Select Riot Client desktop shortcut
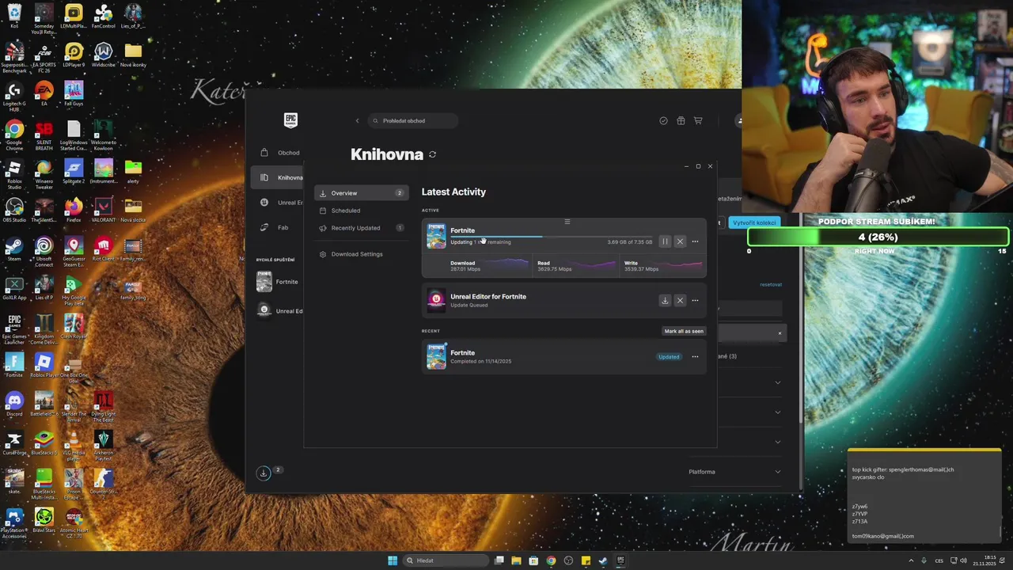Screen dimensions: 1013x570 104,249
